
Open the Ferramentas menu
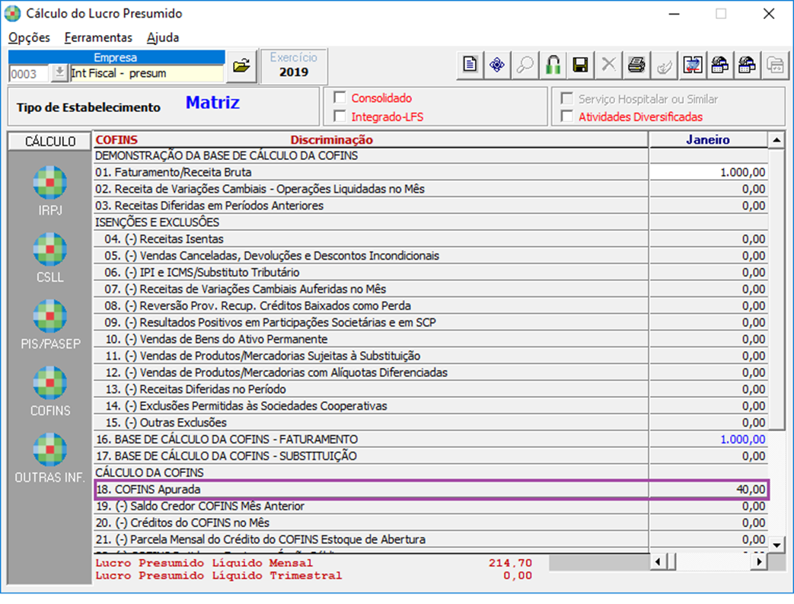(98, 37)
